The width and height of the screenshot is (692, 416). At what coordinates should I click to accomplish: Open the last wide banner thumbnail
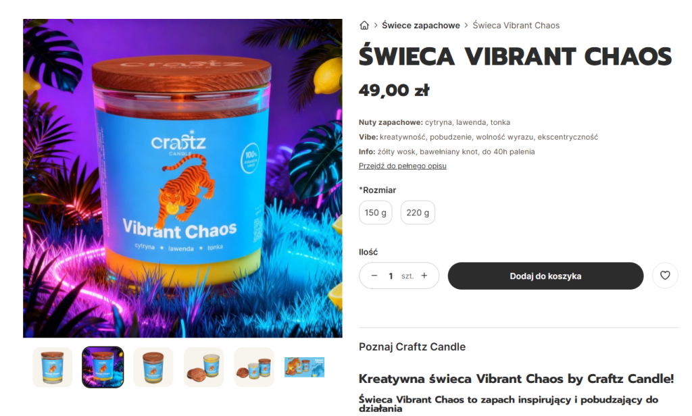[x=305, y=367]
